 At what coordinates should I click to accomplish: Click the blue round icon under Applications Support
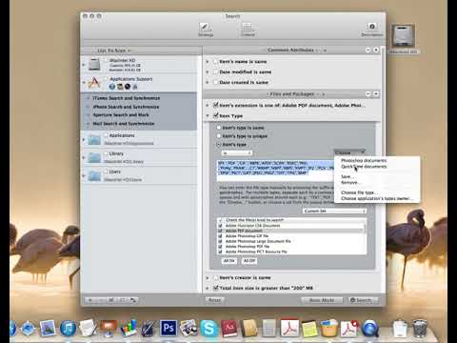(112, 87)
